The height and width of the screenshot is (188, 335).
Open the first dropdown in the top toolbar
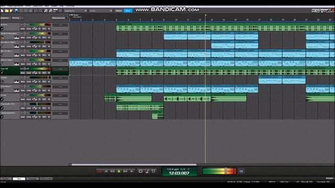[75, 10]
